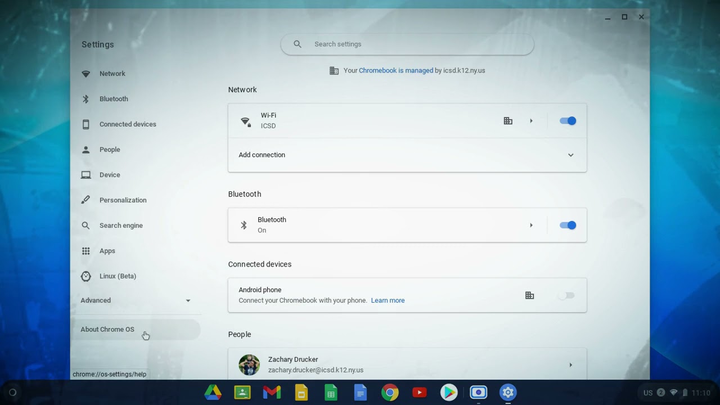Click the Linux (Beta) penguin icon
Viewport: 720px width, 405px height.
(x=85, y=276)
